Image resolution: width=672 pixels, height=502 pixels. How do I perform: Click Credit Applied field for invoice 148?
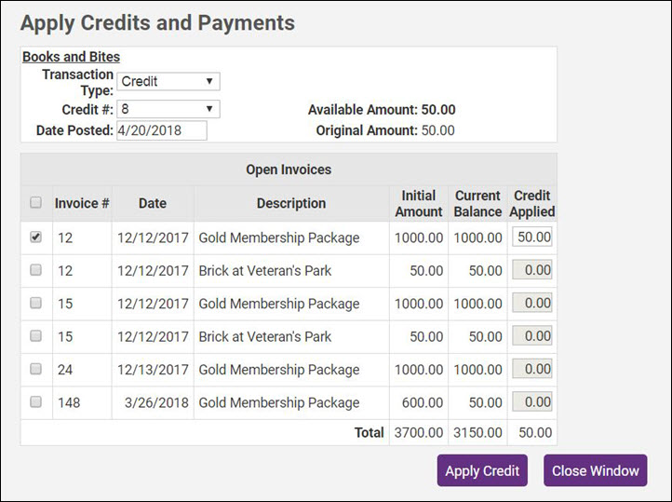pyautogui.click(x=531, y=402)
